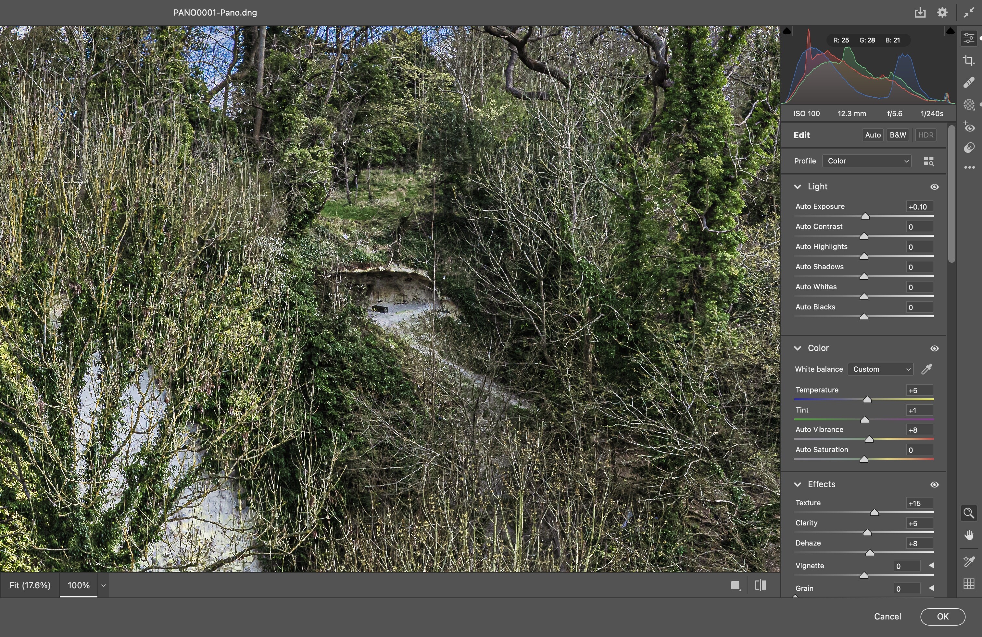Screen dimensions: 982x637
Task: Pick the White Balance eyedropper tool
Action: point(927,369)
